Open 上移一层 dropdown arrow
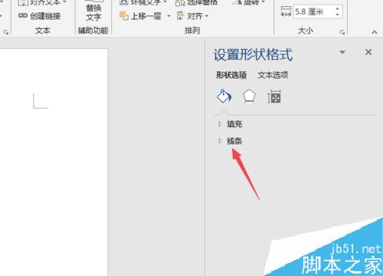Viewport: 383px width, 276px height. (x=169, y=16)
